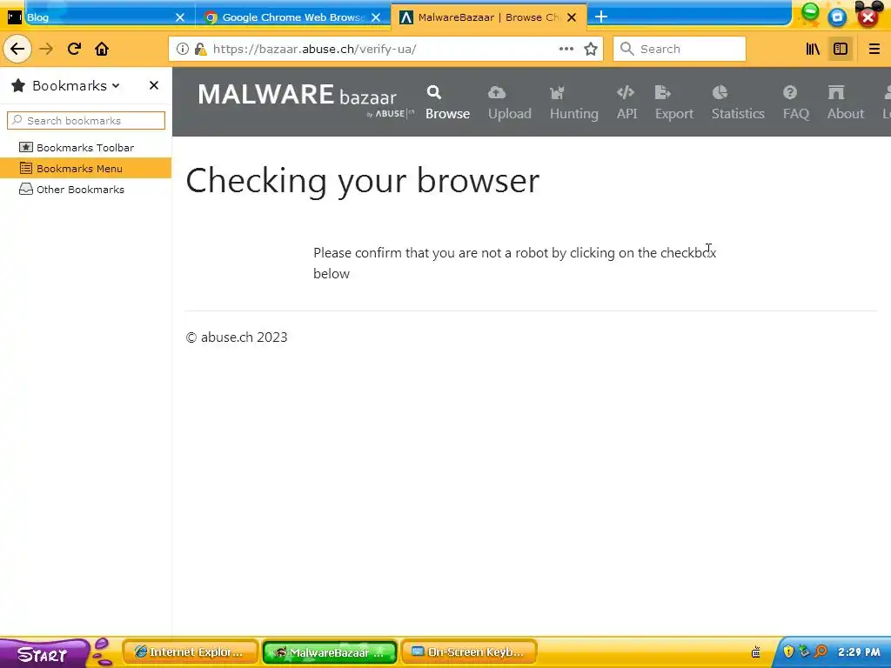Click the lock warning icon in address bar
The height and width of the screenshot is (668, 891).
[200, 49]
